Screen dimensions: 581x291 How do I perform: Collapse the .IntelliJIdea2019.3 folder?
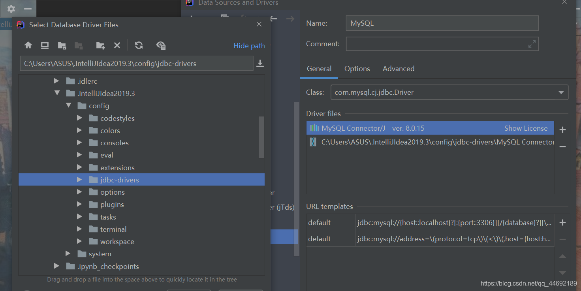(x=57, y=93)
